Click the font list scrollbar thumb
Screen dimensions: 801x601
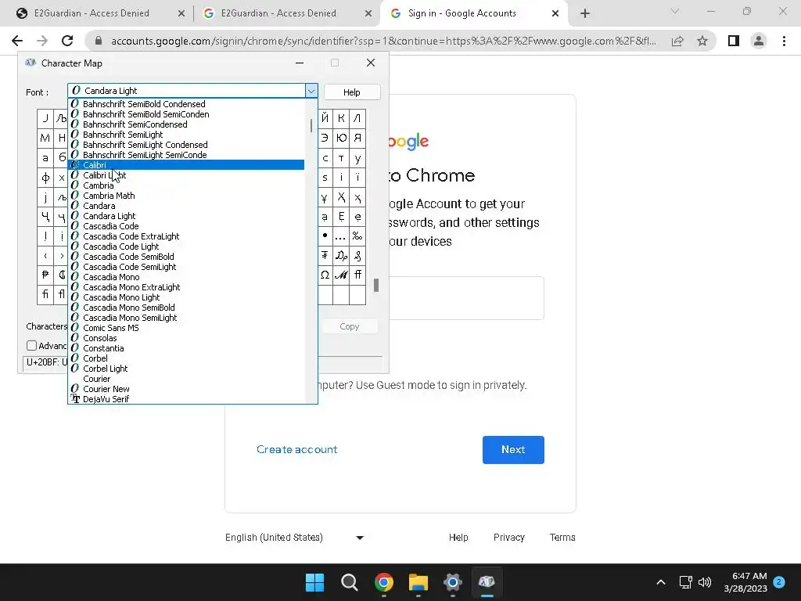311,125
